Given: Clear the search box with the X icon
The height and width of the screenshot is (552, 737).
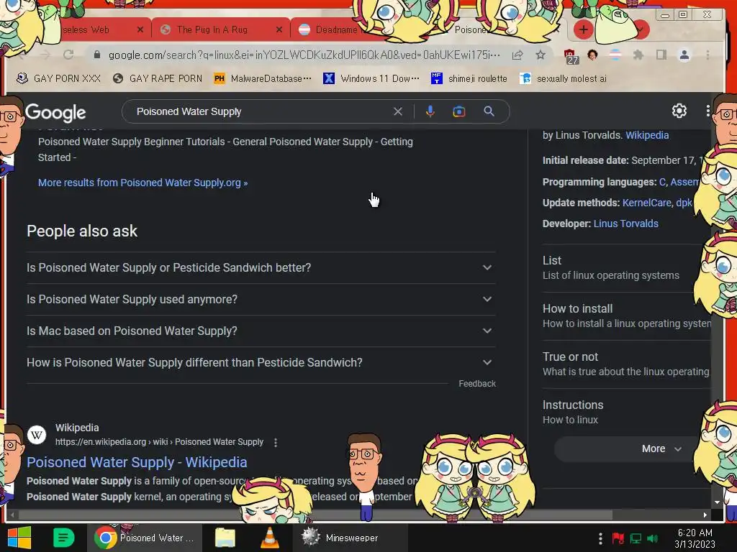Looking at the screenshot, I should (397, 111).
